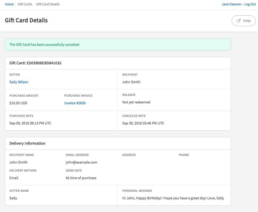The width and height of the screenshot is (258, 212).
Task: Navigate to Gift Cards breadcrumb
Action: tap(25, 4)
